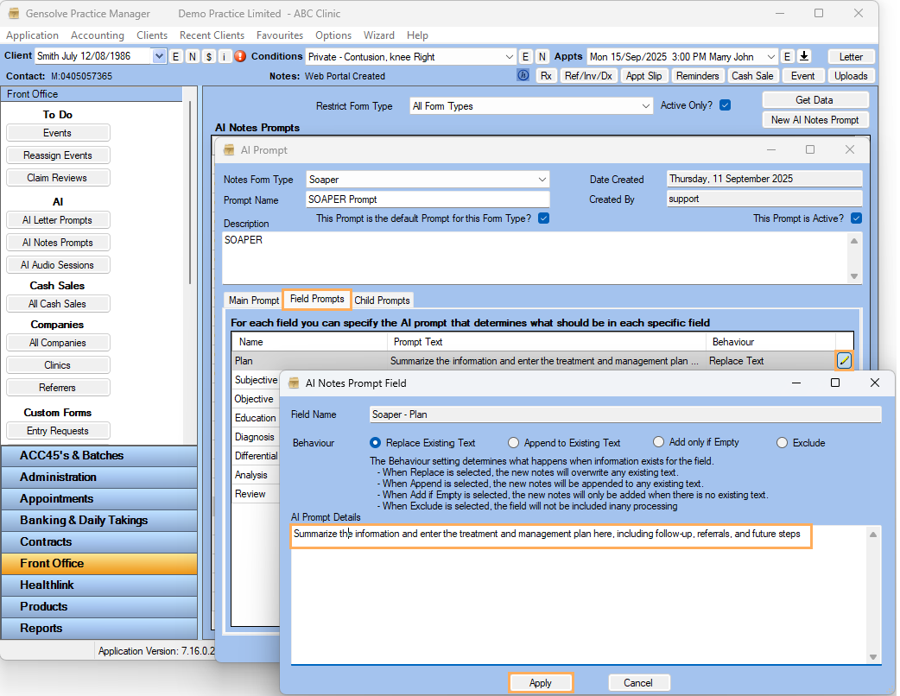The height and width of the screenshot is (696, 900).
Task: Click the dollar sign client icon
Action: click(208, 56)
